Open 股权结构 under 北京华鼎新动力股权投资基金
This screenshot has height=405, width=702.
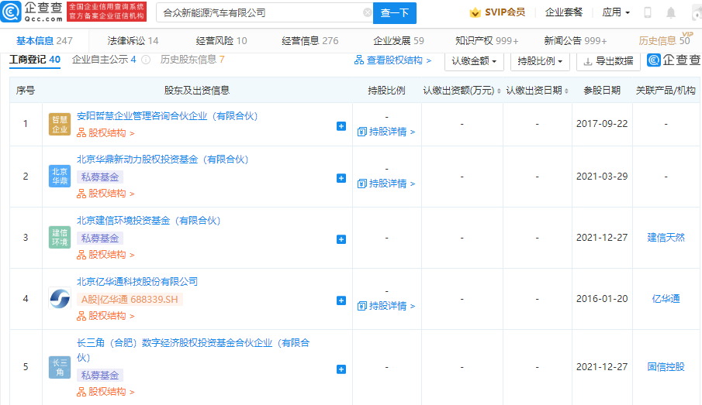click(105, 194)
